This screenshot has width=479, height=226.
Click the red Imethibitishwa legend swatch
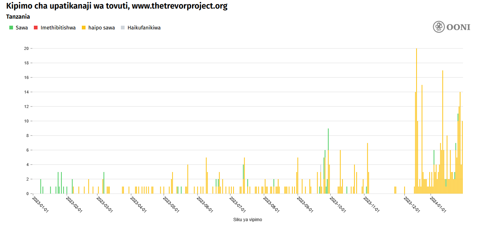click(x=36, y=28)
